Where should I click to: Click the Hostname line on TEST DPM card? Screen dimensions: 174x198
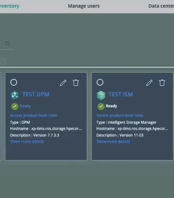(x=46, y=129)
